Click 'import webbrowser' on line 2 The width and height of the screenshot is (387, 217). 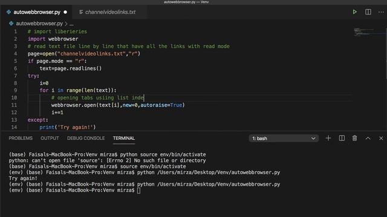point(53,39)
